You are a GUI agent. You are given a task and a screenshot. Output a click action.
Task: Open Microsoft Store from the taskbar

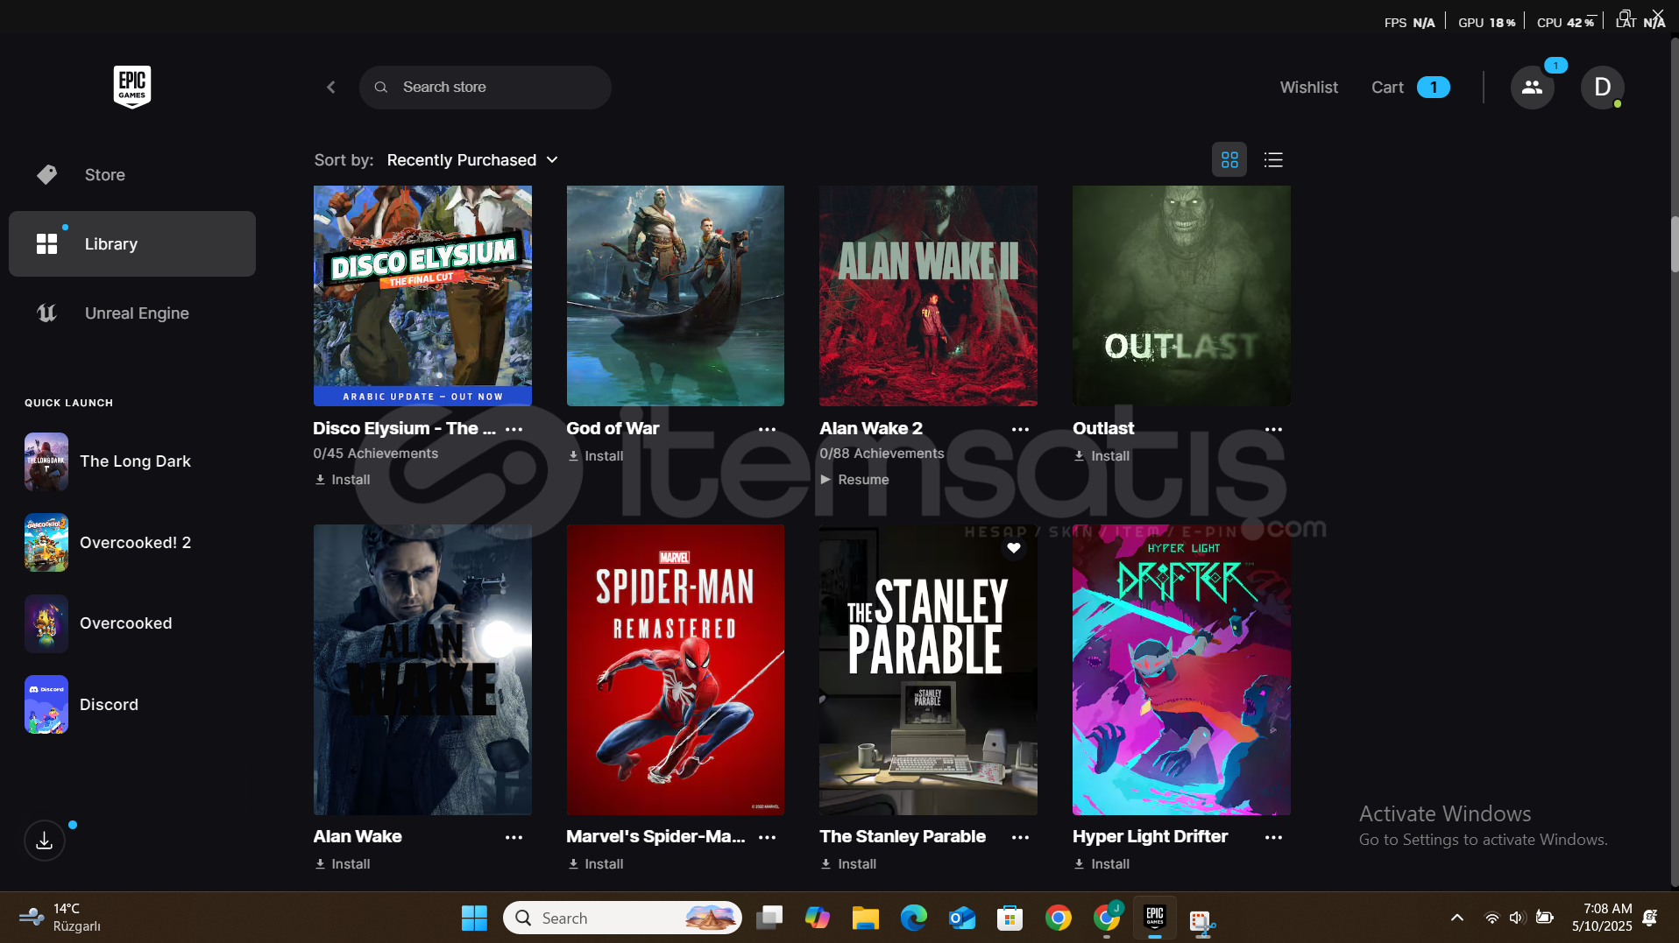(x=1010, y=918)
